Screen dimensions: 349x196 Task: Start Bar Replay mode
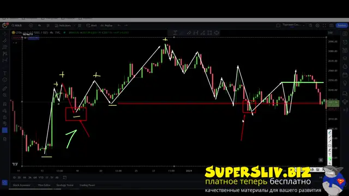[107, 26]
